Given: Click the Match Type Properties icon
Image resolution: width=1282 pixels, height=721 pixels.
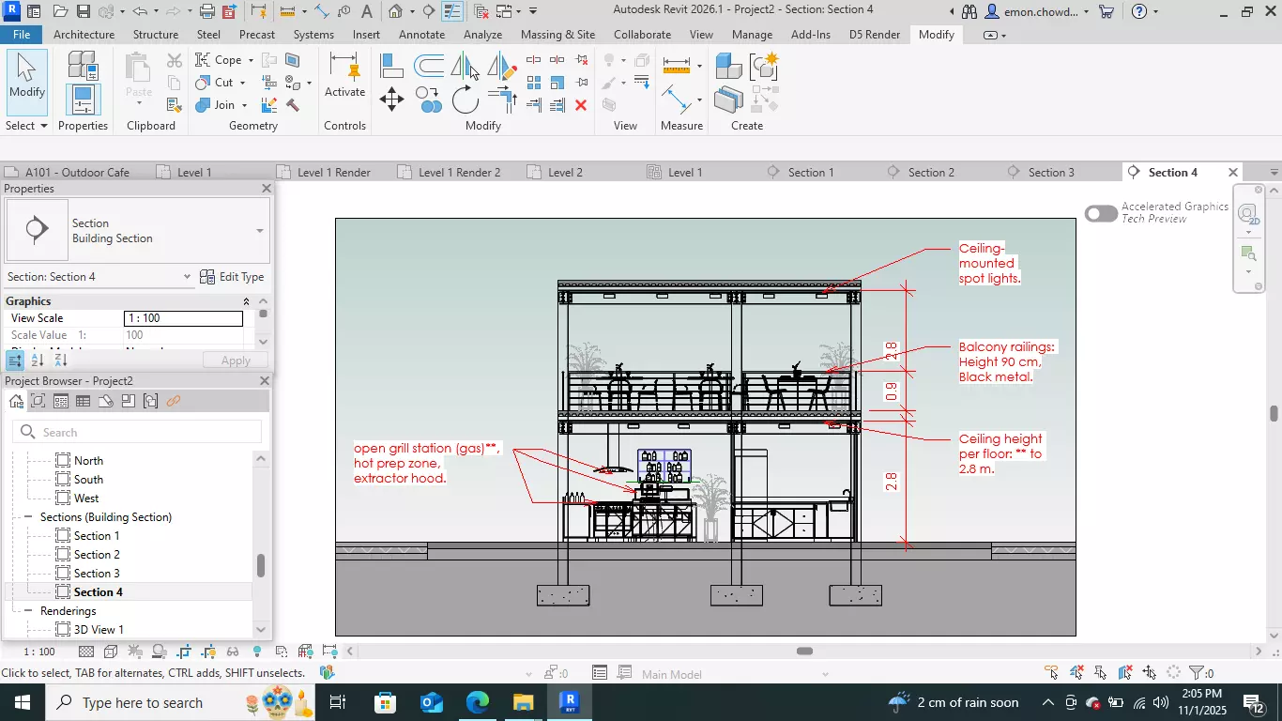Looking at the screenshot, I should pos(174,105).
